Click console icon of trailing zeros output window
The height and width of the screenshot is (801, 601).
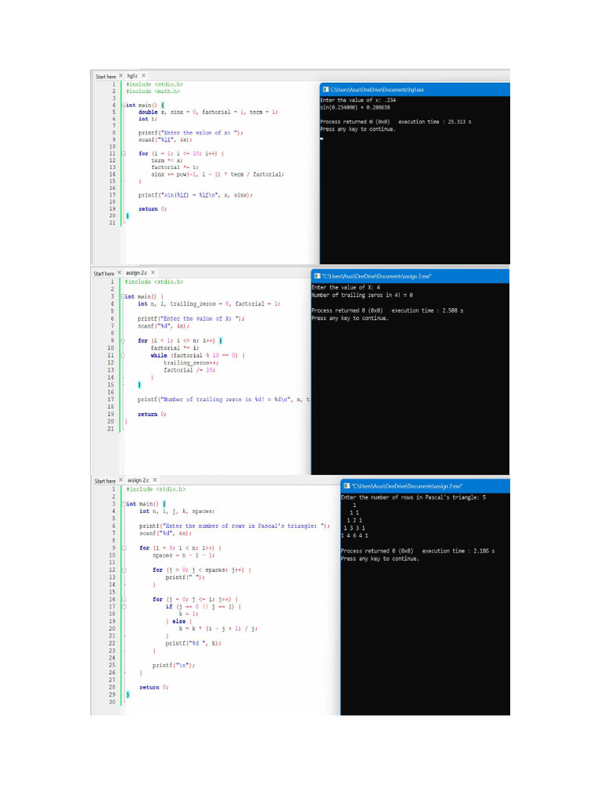317,276
